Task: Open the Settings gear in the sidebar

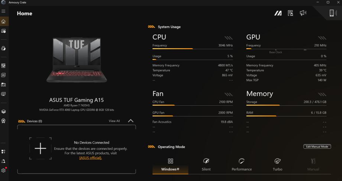Action: click(3, 171)
